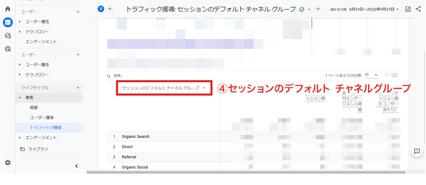
Task: Collapse the ライフサイクル section
Action: tap(78, 87)
